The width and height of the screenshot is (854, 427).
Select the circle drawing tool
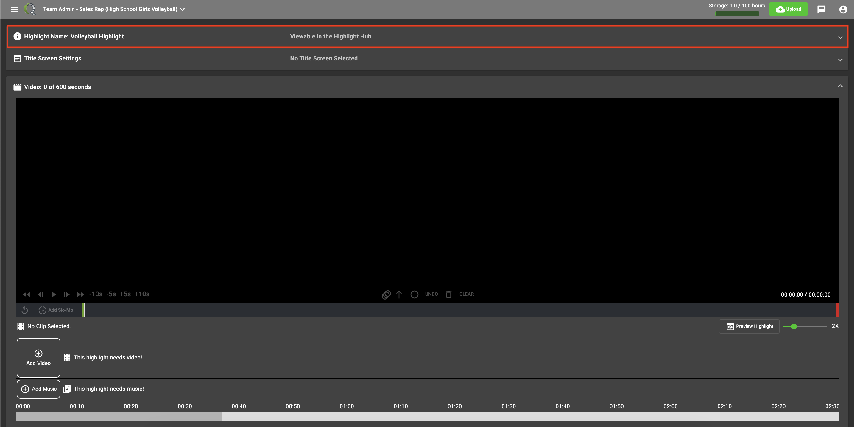tap(414, 294)
